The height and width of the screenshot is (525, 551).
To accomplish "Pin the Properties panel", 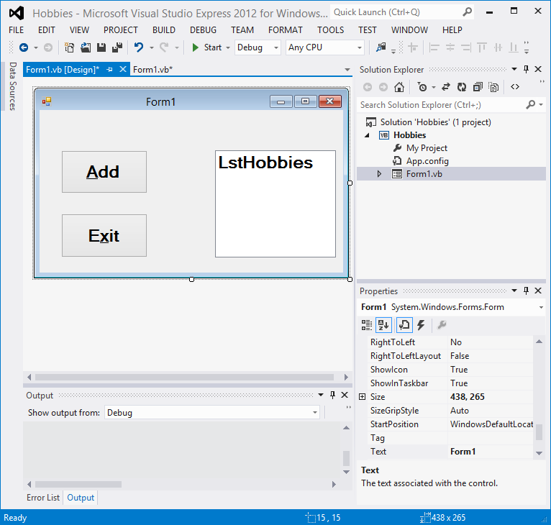I will click(x=526, y=291).
